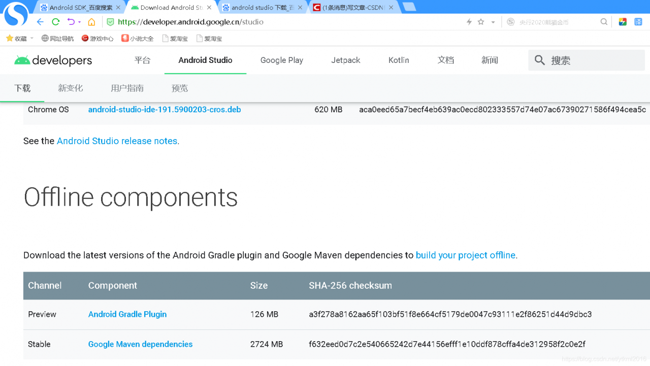
Task: Close the Android SDK 百度搜索 tab
Action: (118, 8)
